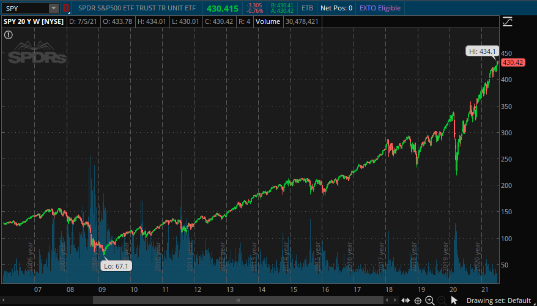Activate the crosshair target icon
Image resolution: width=537 pixels, height=306 pixels.
(418, 301)
